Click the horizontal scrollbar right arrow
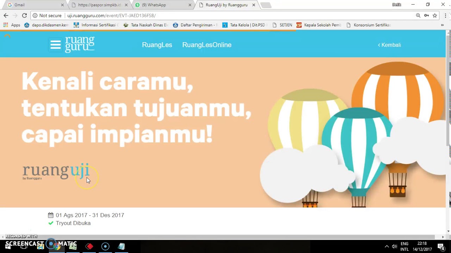451x253 pixels. click(443, 237)
